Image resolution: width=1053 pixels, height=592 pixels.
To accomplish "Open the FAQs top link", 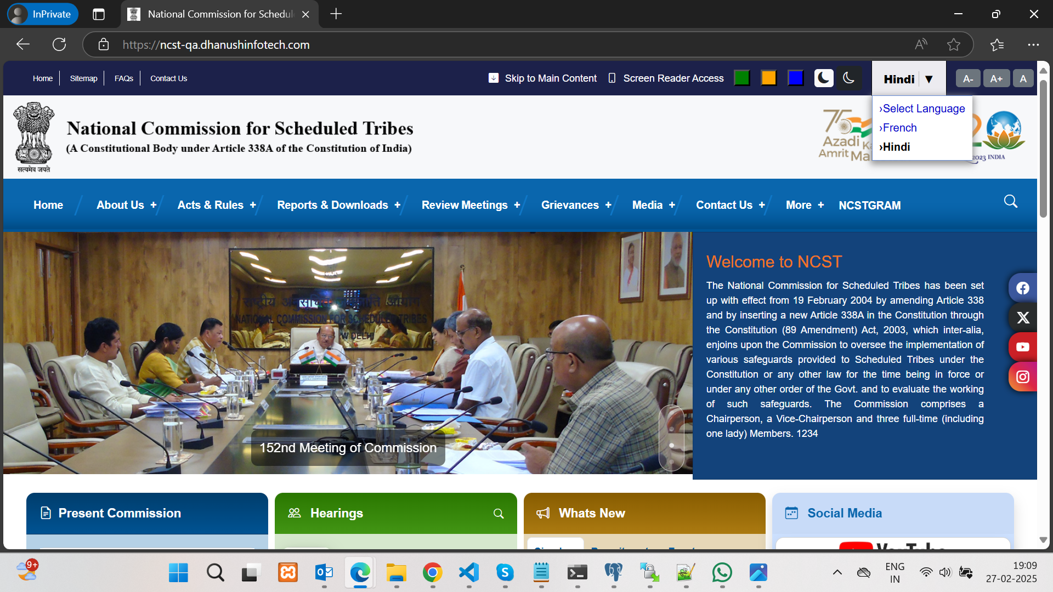I will click(x=124, y=78).
